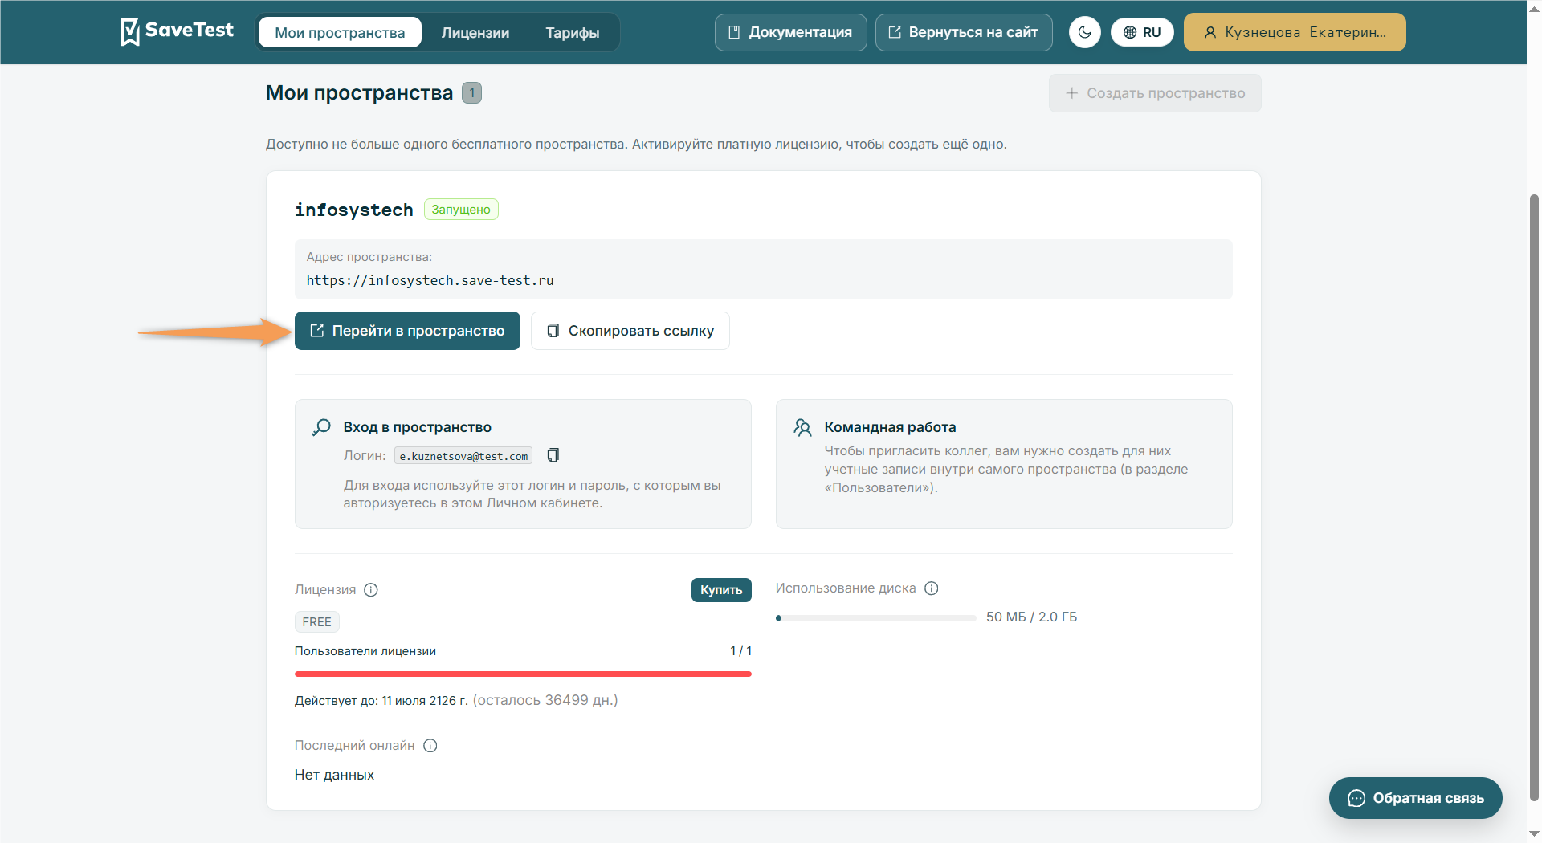Click the people icon beside Командная работа
Viewport: 1542px width, 843px height.
(802, 427)
